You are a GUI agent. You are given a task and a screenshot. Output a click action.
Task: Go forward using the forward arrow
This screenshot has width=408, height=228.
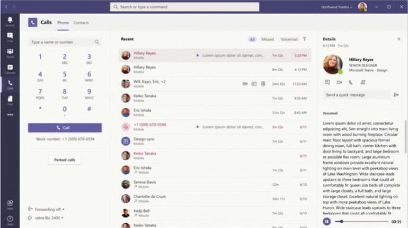pyautogui.click(x=14, y=7)
